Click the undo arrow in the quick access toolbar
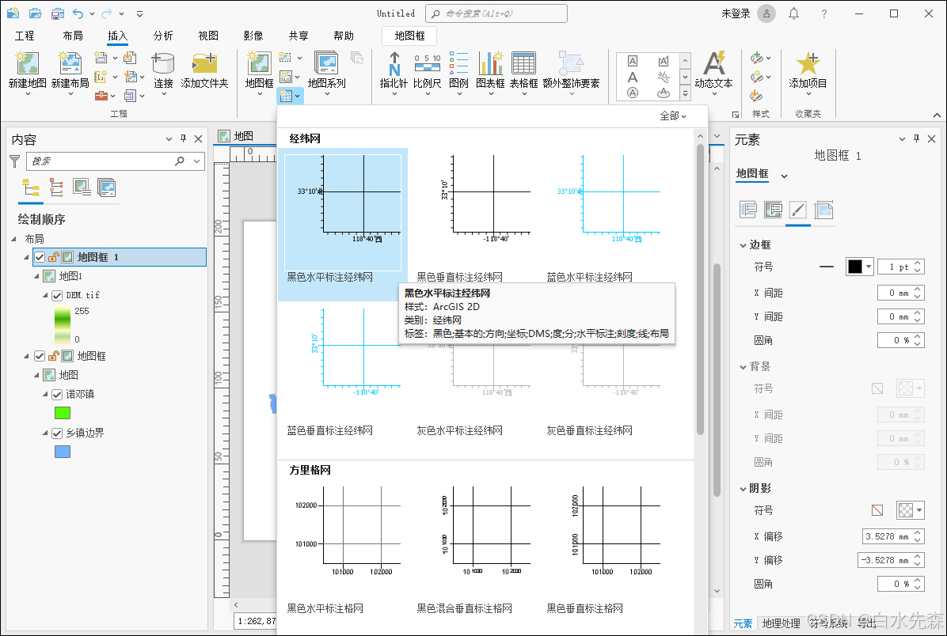947x636 pixels. [78, 13]
